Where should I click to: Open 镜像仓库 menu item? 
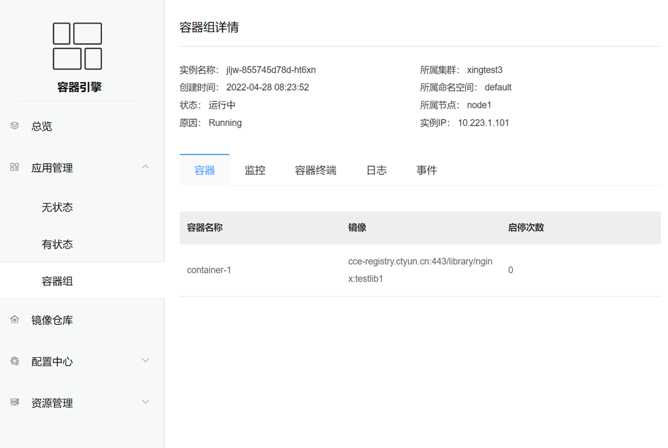click(52, 320)
